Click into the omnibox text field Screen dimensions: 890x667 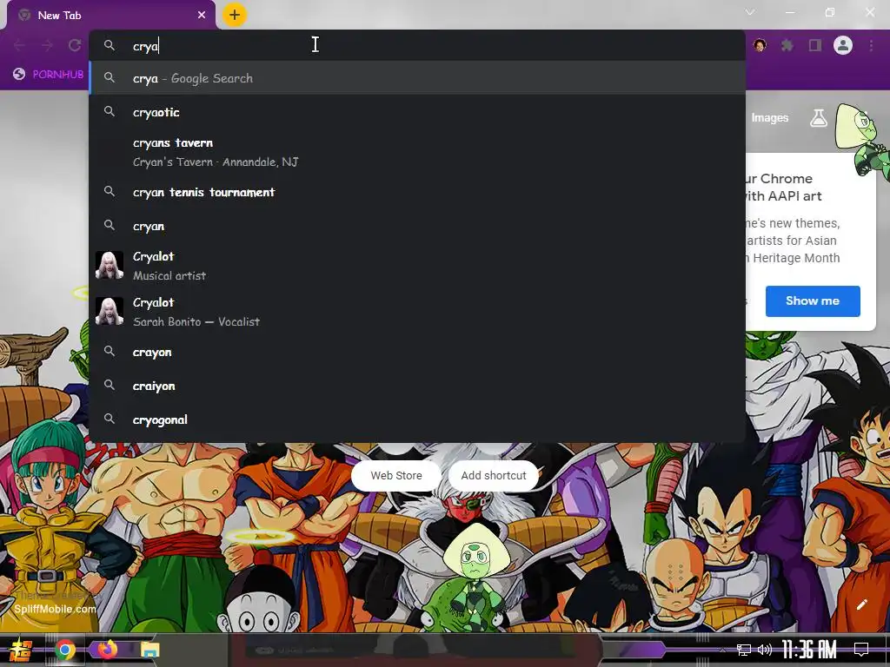tap(417, 46)
